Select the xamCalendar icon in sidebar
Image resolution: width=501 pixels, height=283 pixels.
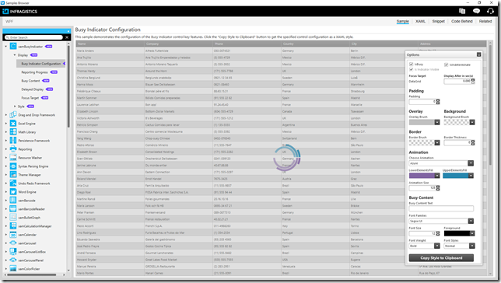13,235
